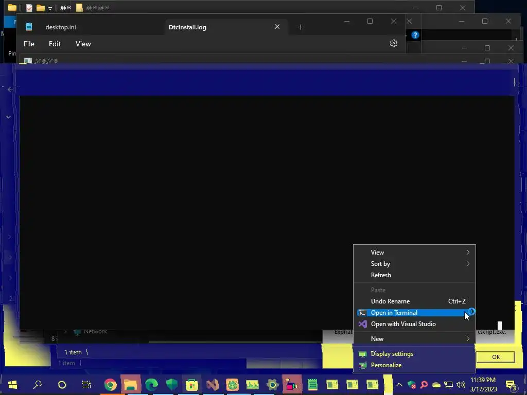Open Microsoft Store from taskbar
The width and height of the screenshot is (527, 395).
(192, 385)
